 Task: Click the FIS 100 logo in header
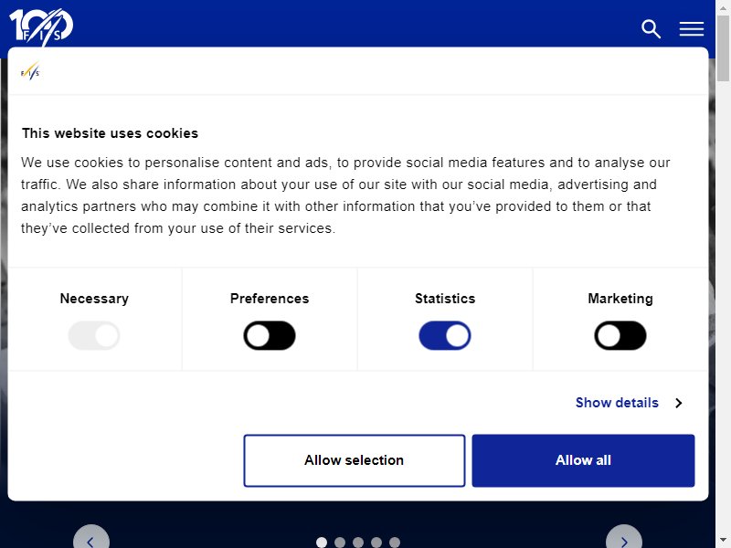[41, 26]
